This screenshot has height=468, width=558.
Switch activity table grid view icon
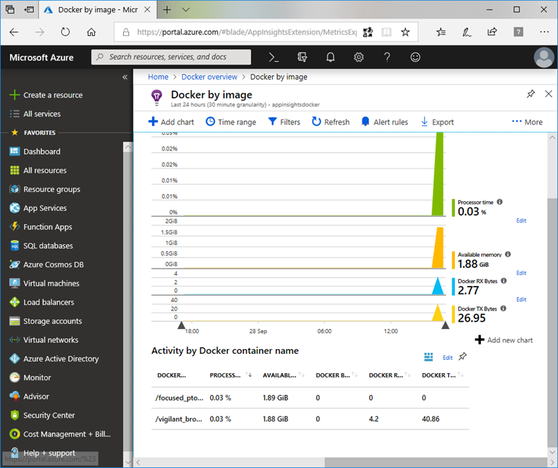(429, 357)
